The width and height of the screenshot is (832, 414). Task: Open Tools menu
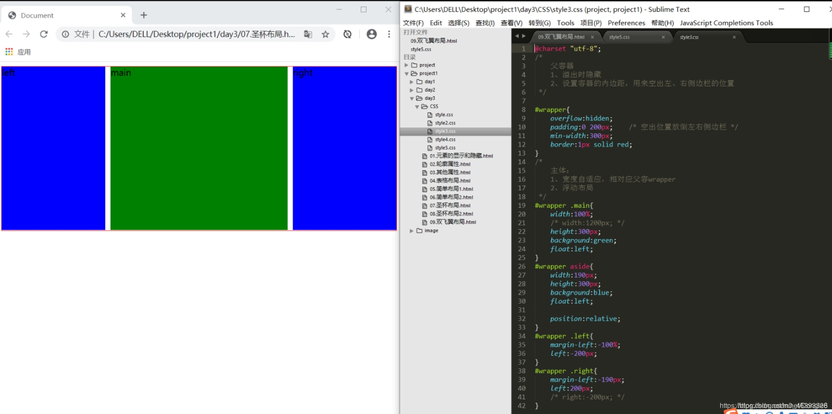565,23
